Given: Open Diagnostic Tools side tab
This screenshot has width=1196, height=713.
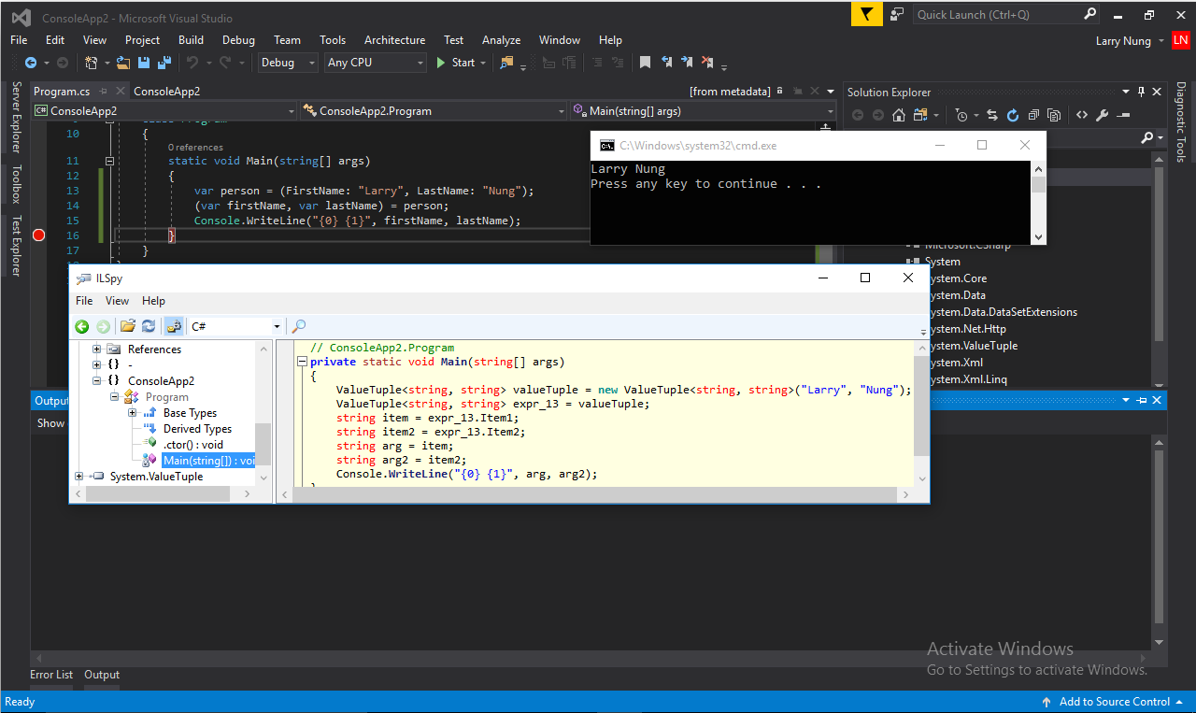Looking at the screenshot, I should point(1180,122).
